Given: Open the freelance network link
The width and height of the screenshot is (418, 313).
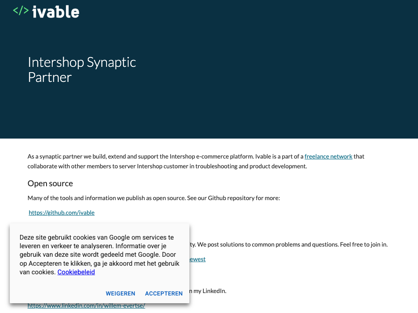Looking at the screenshot, I should [x=328, y=156].
